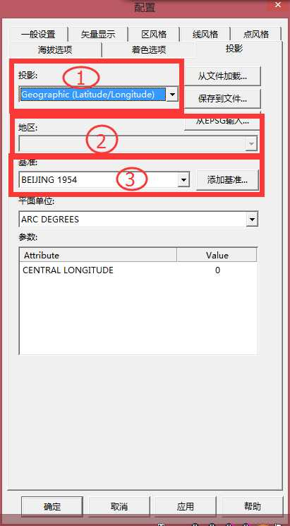Click the 添加基准 button
Viewport: 290px width, 526px height.
pyautogui.click(x=227, y=180)
